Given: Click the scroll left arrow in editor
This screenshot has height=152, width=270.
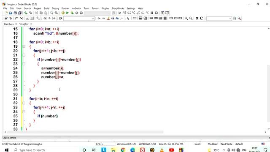Looking at the screenshot, I should point(5,132).
